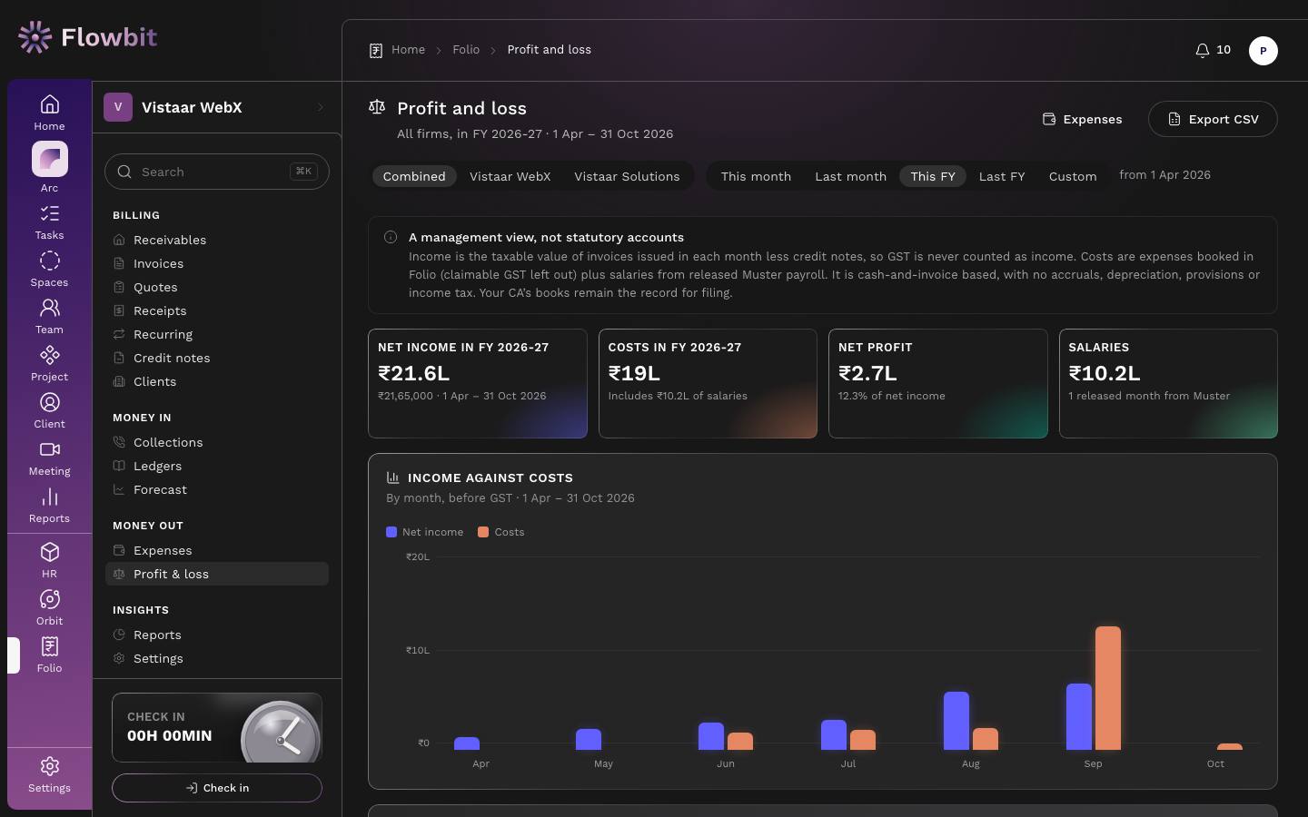Expand the Vistaar WebX workspace switcher
The height and width of the screenshot is (817, 1308).
[217, 107]
